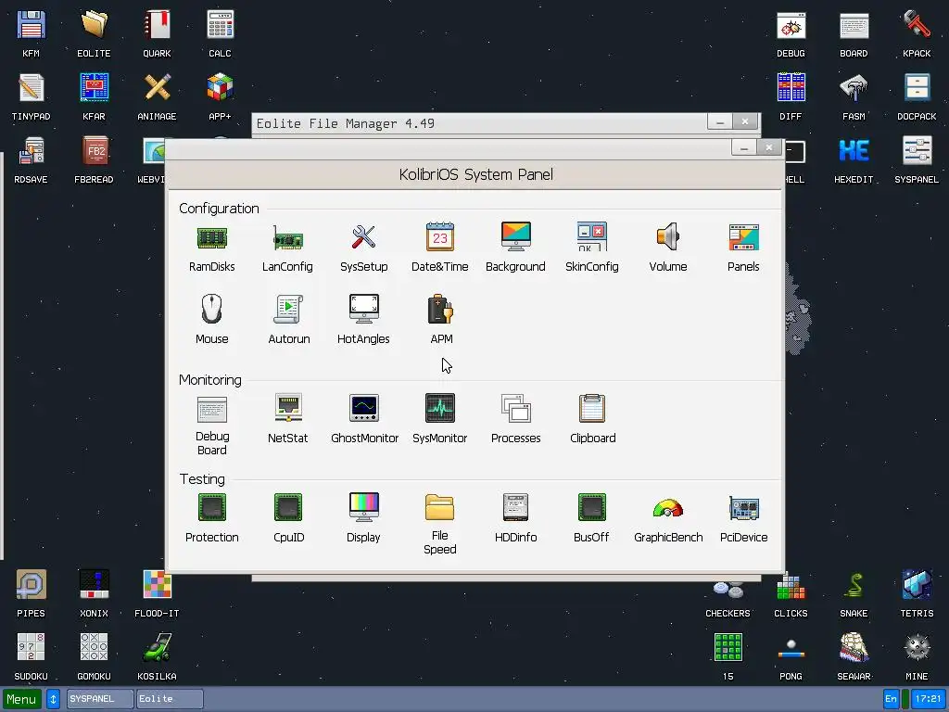
Task: Open the CpuID test icon
Action: pos(288,507)
